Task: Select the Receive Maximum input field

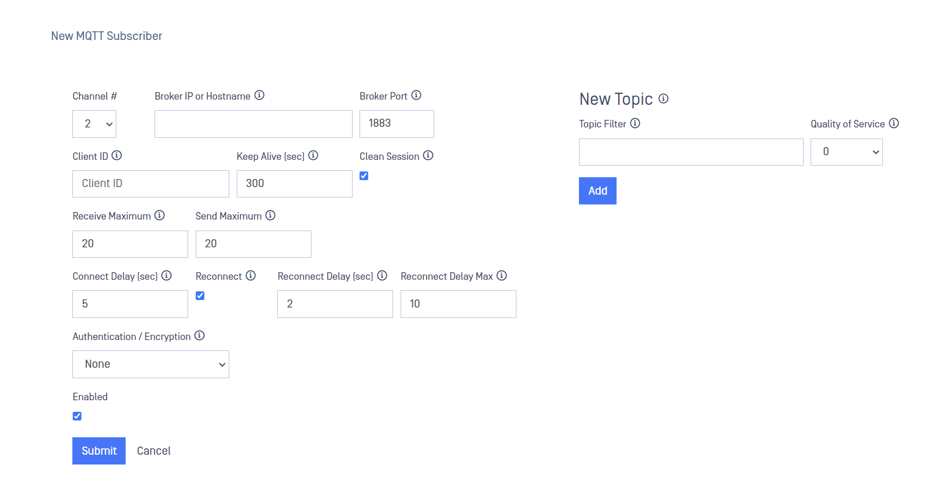Action: 130,244
